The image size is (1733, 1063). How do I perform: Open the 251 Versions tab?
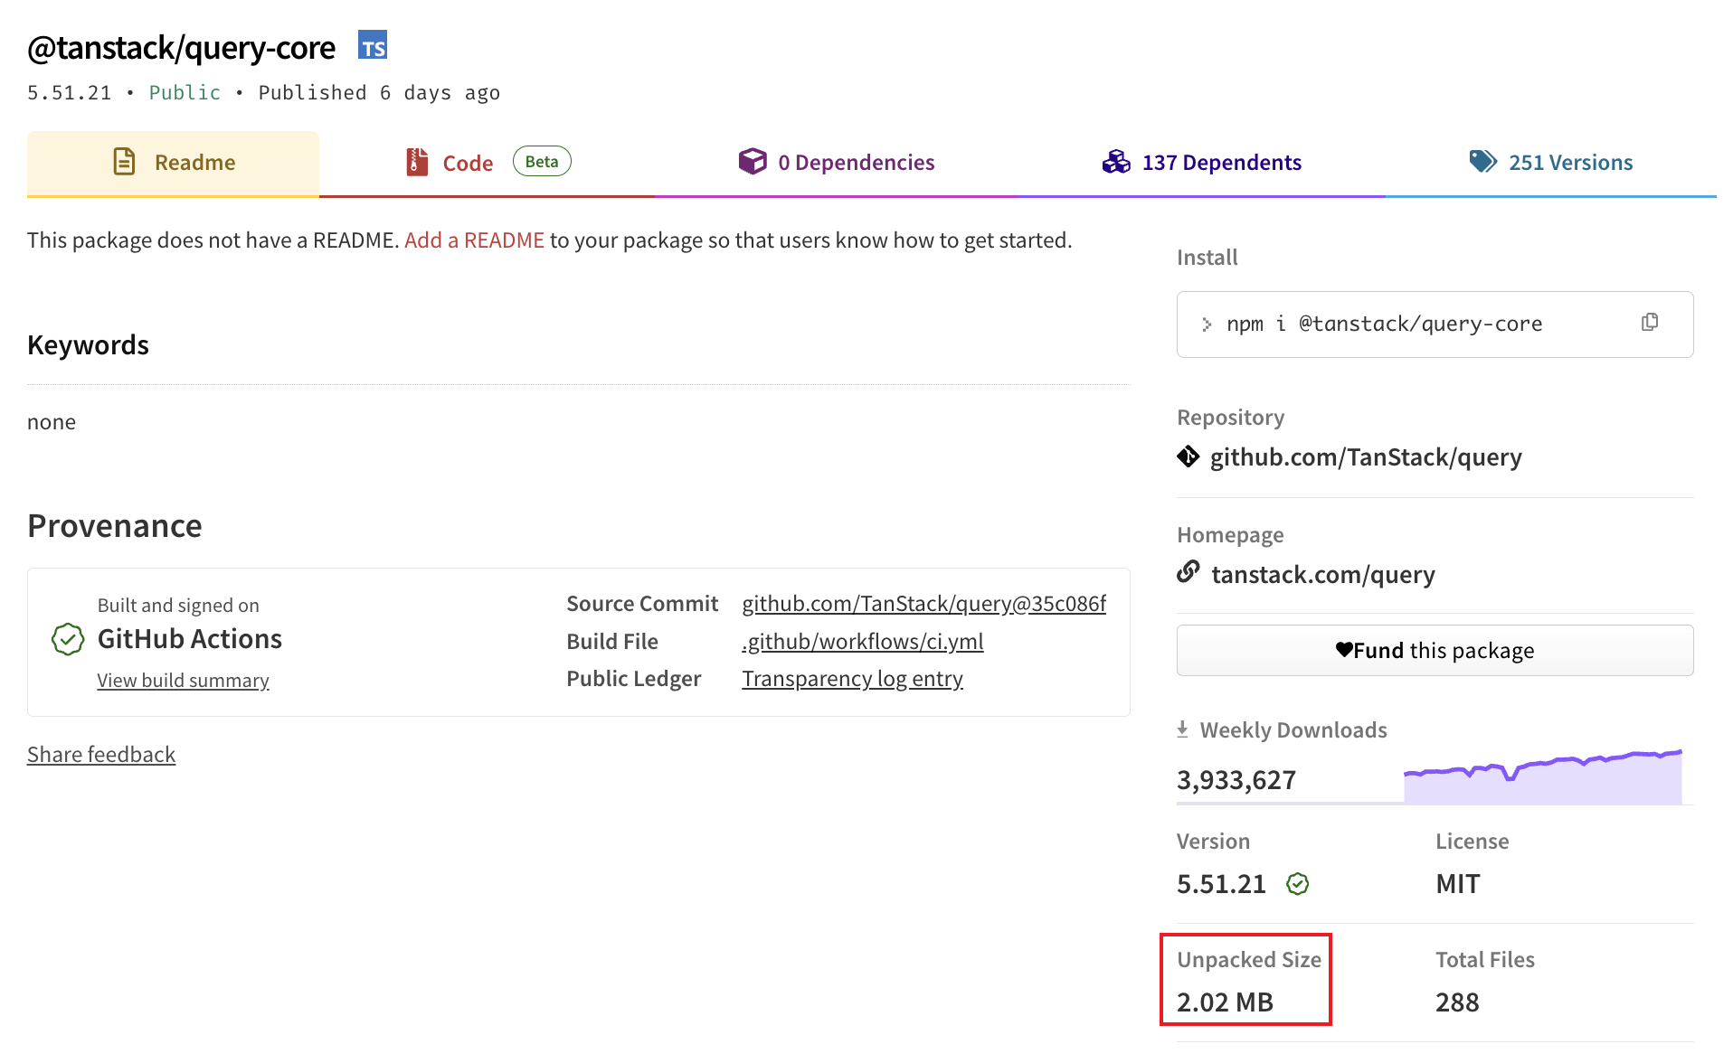[1550, 163]
